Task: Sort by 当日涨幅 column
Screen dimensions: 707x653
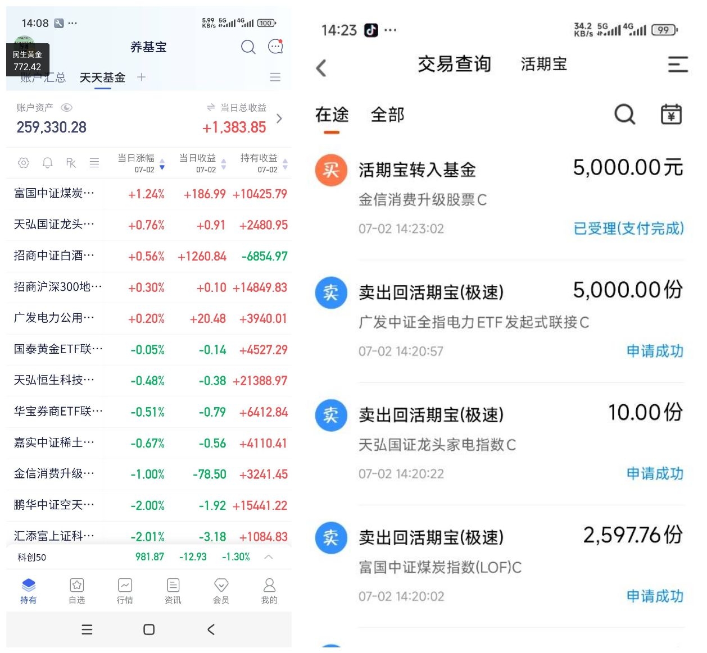Action: (x=141, y=163)
